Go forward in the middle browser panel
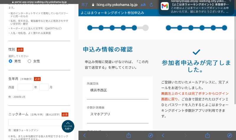 (107, 136)
